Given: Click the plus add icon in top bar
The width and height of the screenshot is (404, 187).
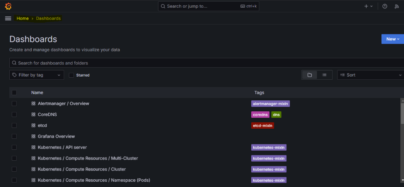Looking at the screenshot, I should pyautogui.click(x=366, y=6).
